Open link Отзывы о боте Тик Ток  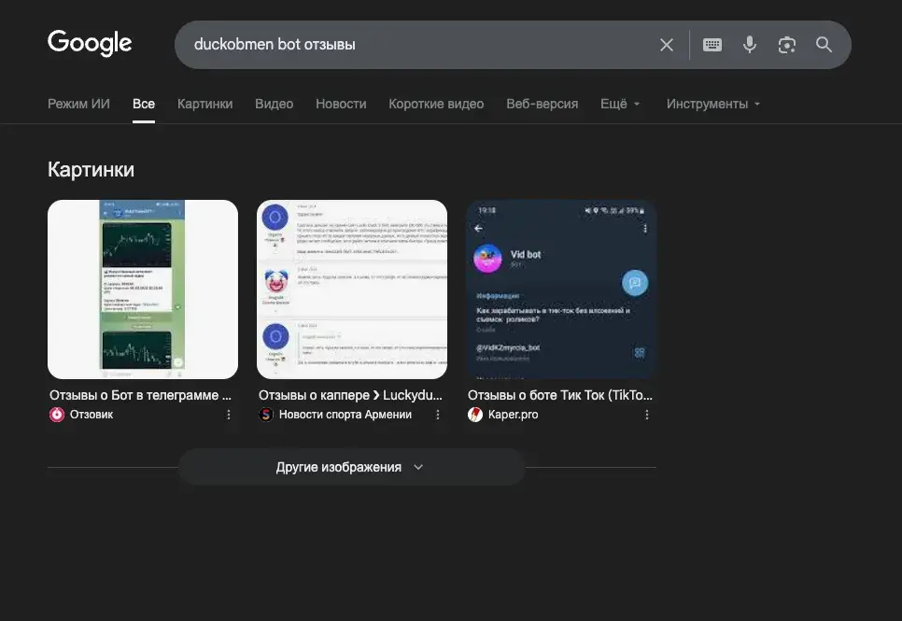point(559,395)
